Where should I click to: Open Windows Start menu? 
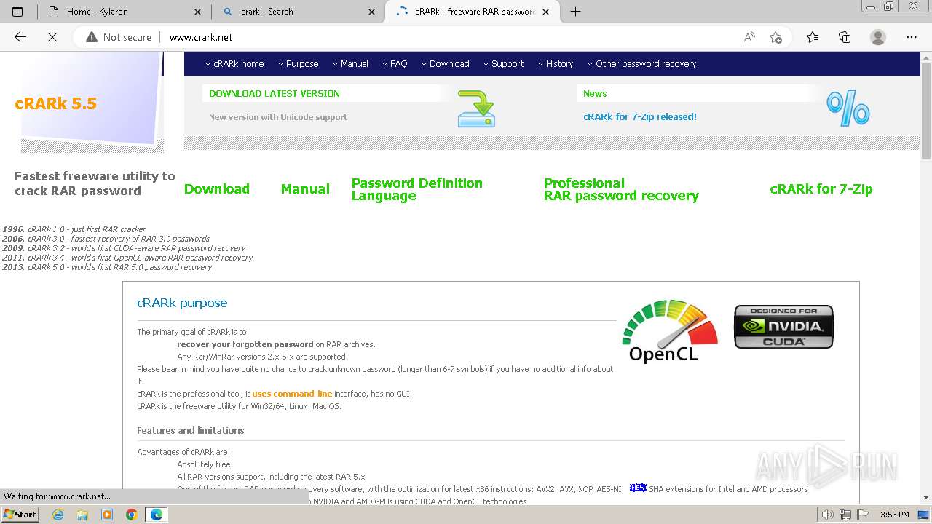[x=20, y=515]
